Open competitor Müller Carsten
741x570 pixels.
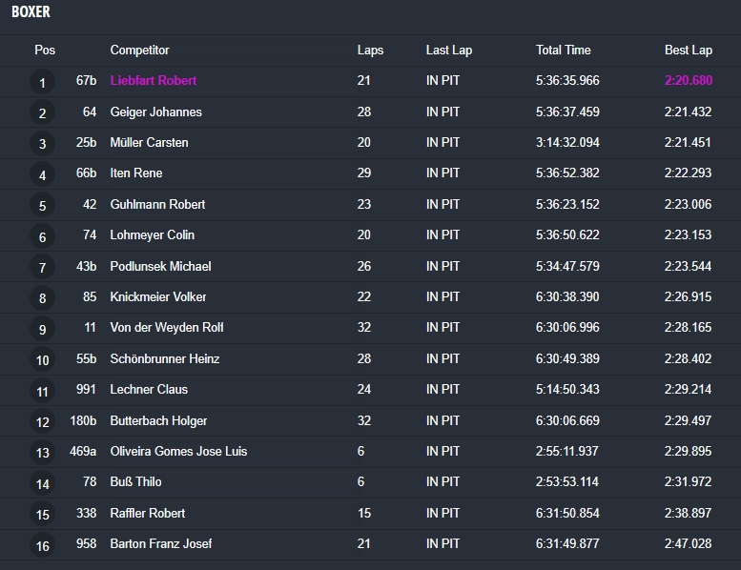tap(149, 142)
